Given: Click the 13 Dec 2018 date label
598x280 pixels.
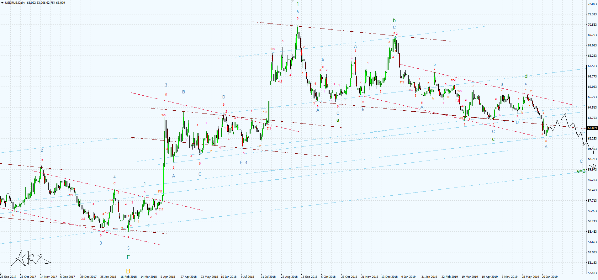Looking at the screenshot, I should (x=389, y=277).
